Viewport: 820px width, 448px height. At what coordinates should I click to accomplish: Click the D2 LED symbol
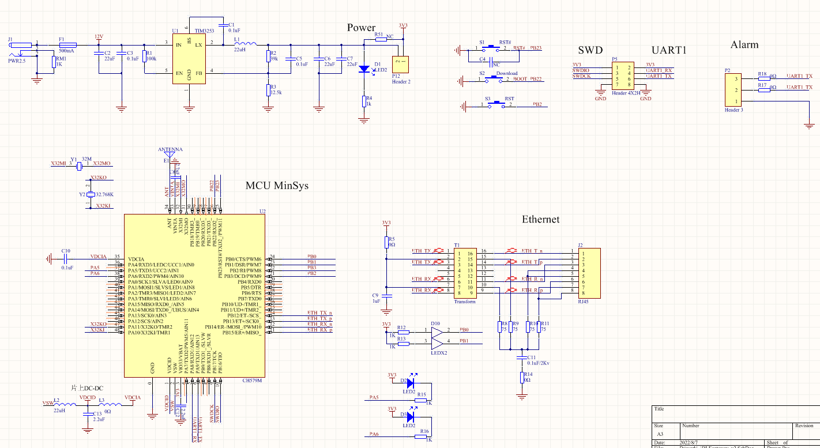click(410, 382)
